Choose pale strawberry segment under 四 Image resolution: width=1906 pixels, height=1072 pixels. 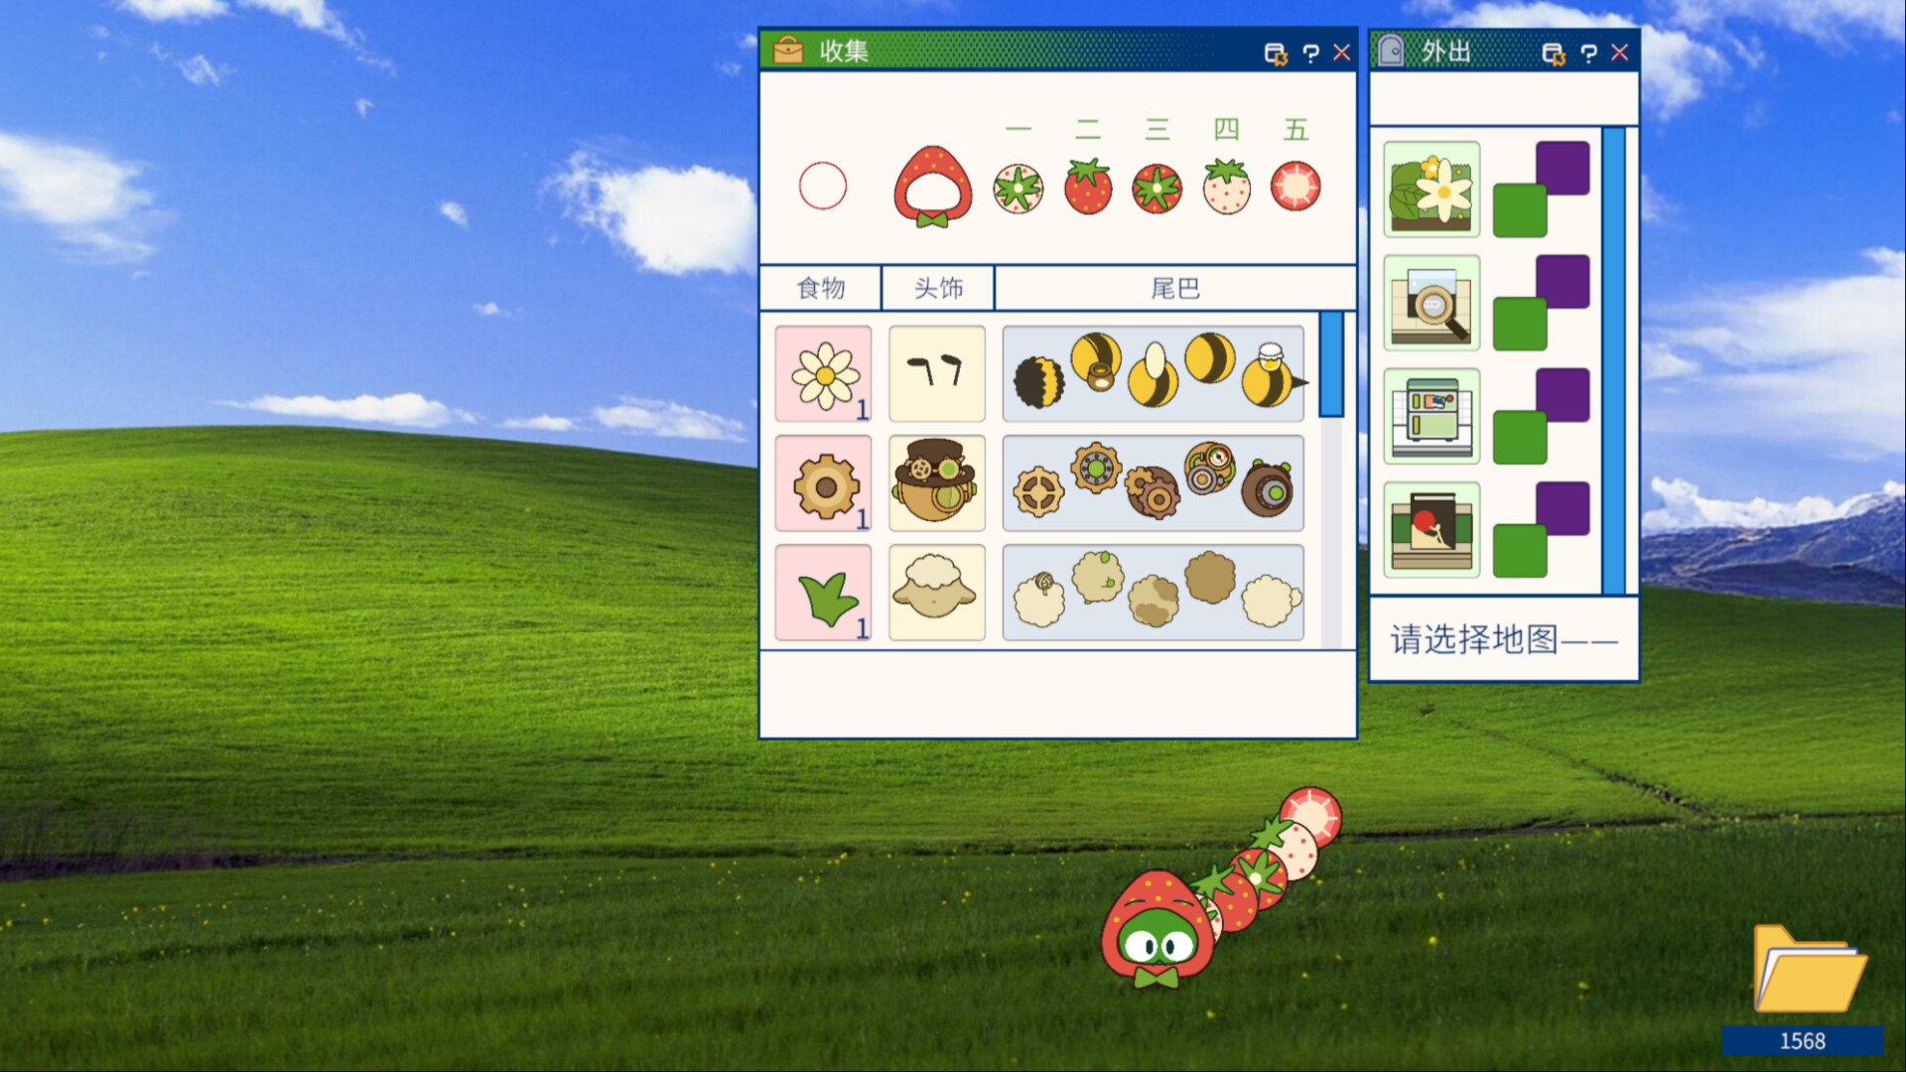point(1227,186)
